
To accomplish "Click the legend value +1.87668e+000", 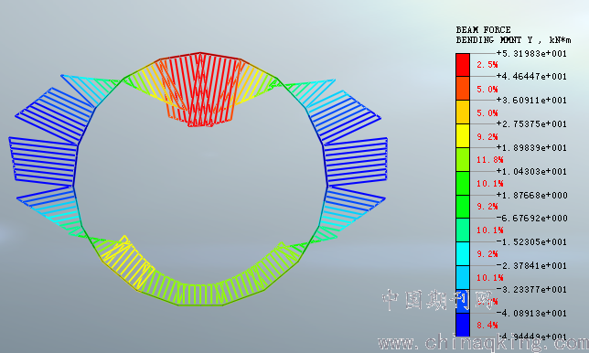I will tap(531, 196).
